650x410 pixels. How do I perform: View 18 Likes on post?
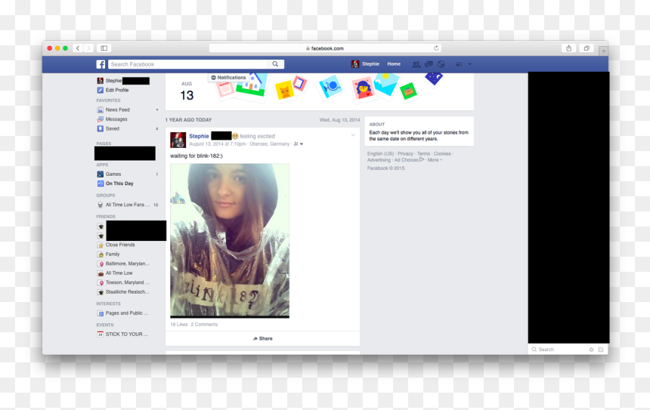(179, 325)
